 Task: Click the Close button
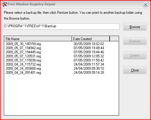click(135, 70)
